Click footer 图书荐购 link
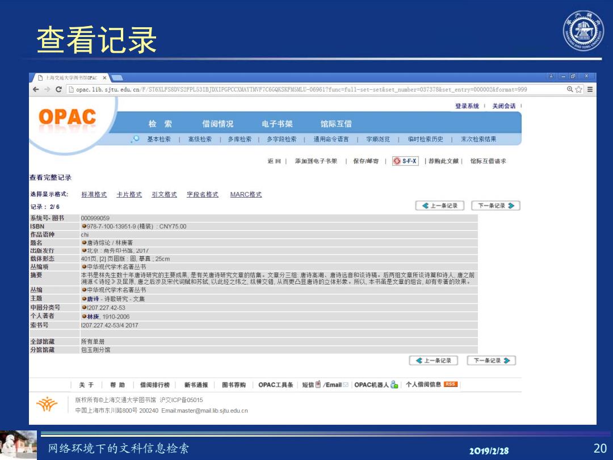This screenshot has height=460, width=613. pos(234,385)
